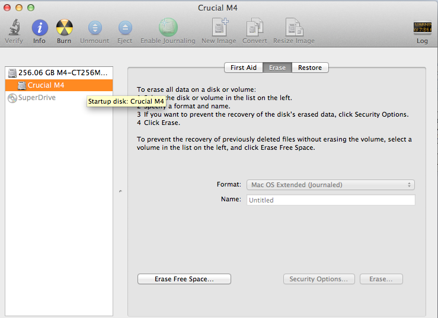Click the Erase... button

point(381,279)
